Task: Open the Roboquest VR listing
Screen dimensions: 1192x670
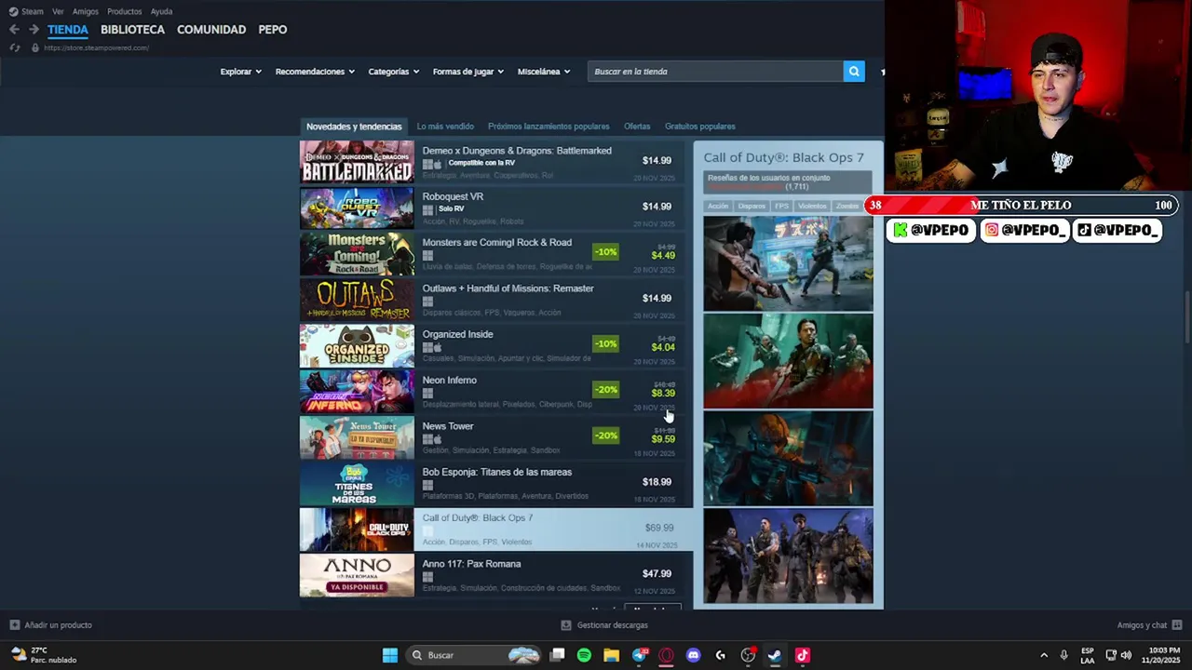Action: (496, 208)
